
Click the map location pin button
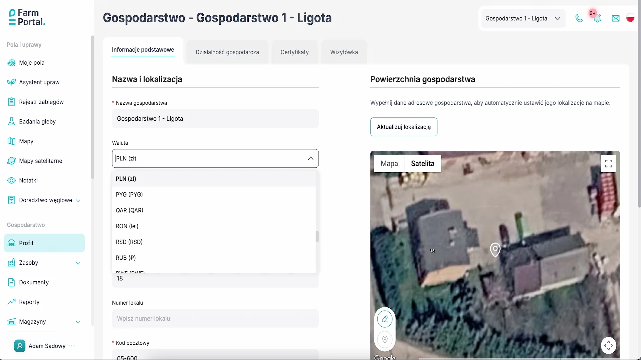click(385, 339)
